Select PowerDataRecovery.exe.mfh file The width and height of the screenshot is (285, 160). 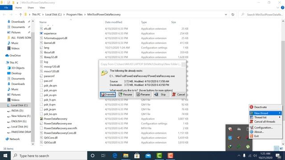61,128
